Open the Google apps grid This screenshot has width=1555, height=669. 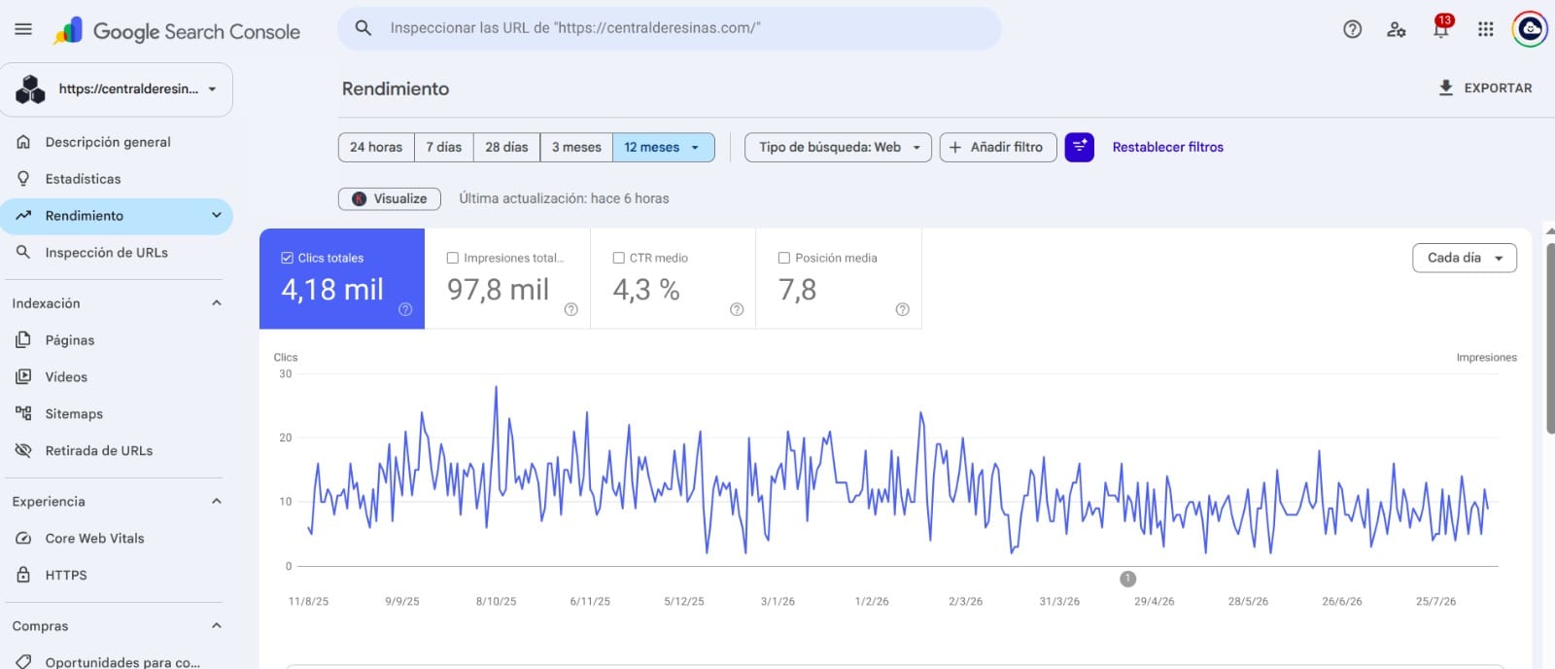click(1485, 29)
